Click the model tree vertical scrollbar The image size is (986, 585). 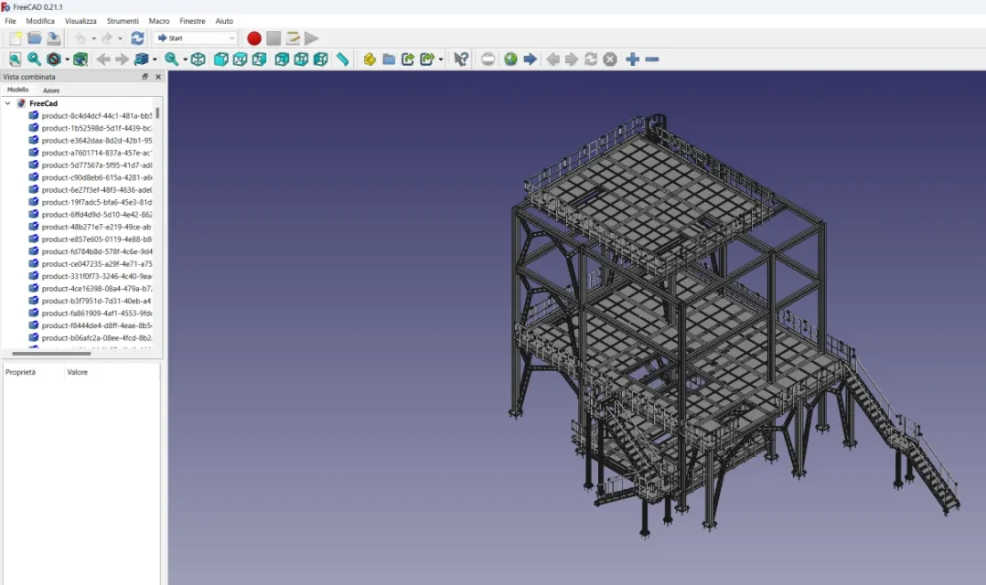pos(157,113)
